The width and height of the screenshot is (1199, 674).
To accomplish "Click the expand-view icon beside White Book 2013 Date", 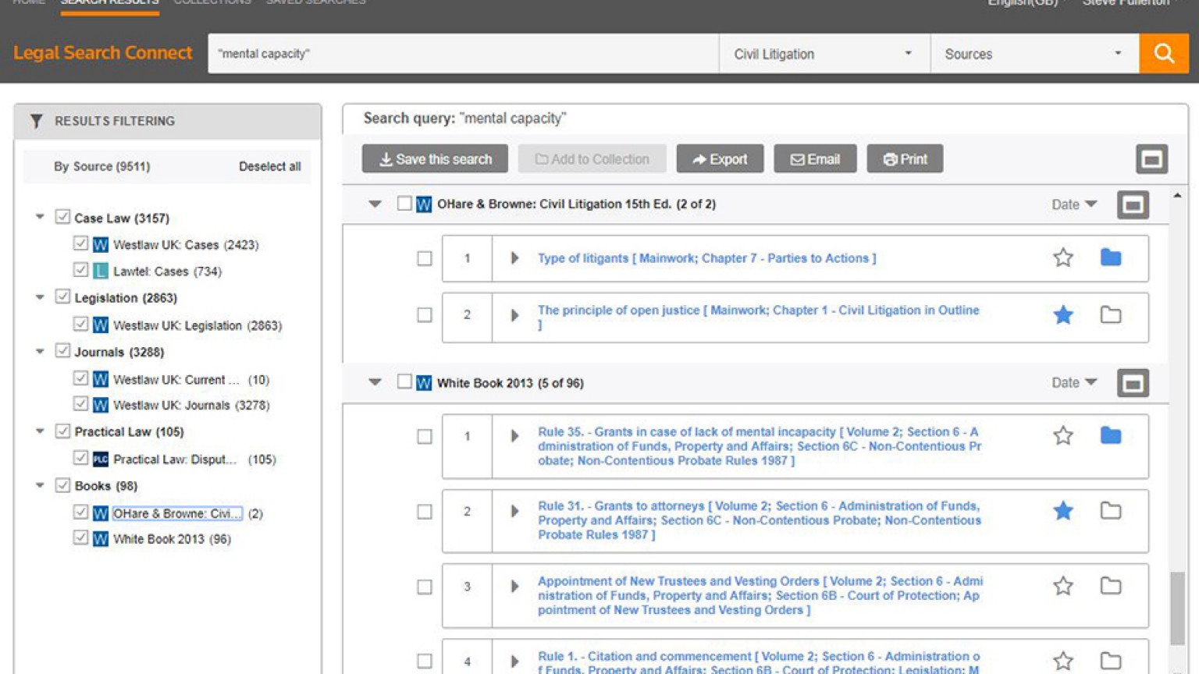I will click(1132, 382).
